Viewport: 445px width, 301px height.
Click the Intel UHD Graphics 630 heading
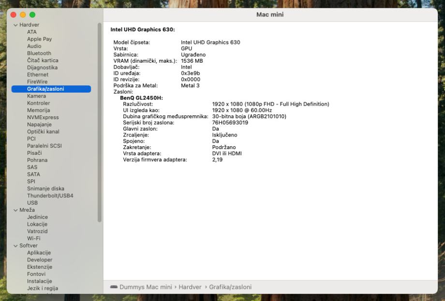(143, 29)
